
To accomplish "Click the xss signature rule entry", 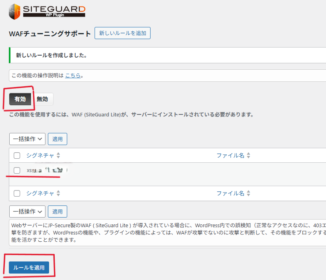I will point(44,170).
